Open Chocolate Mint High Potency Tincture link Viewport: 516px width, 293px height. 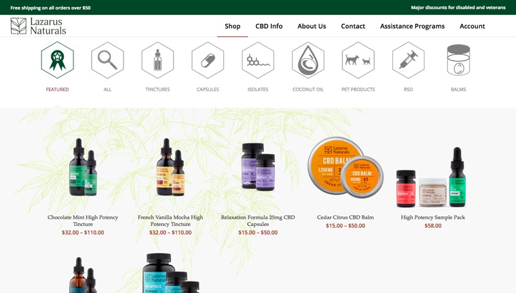pyautogui.click(x=83, y=221)
